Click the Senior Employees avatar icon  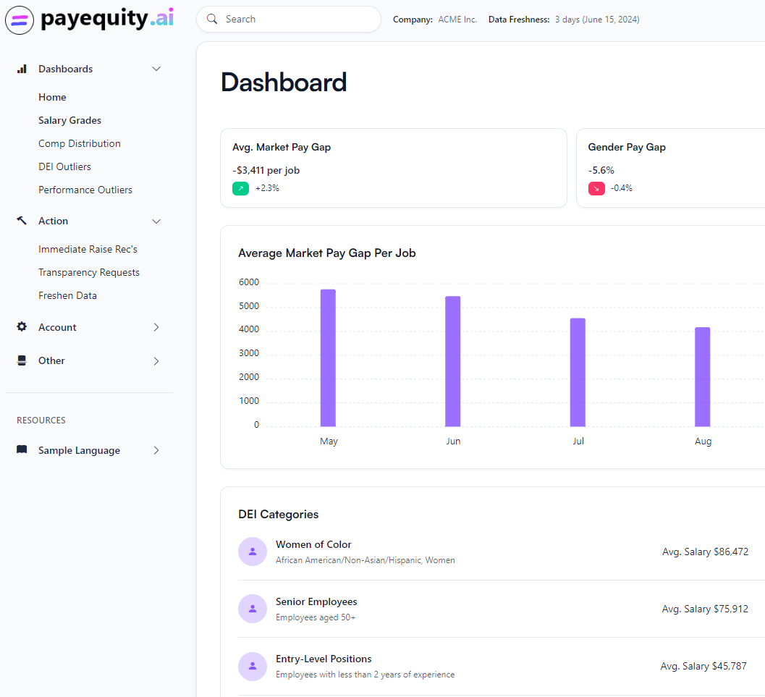[252, 608]
